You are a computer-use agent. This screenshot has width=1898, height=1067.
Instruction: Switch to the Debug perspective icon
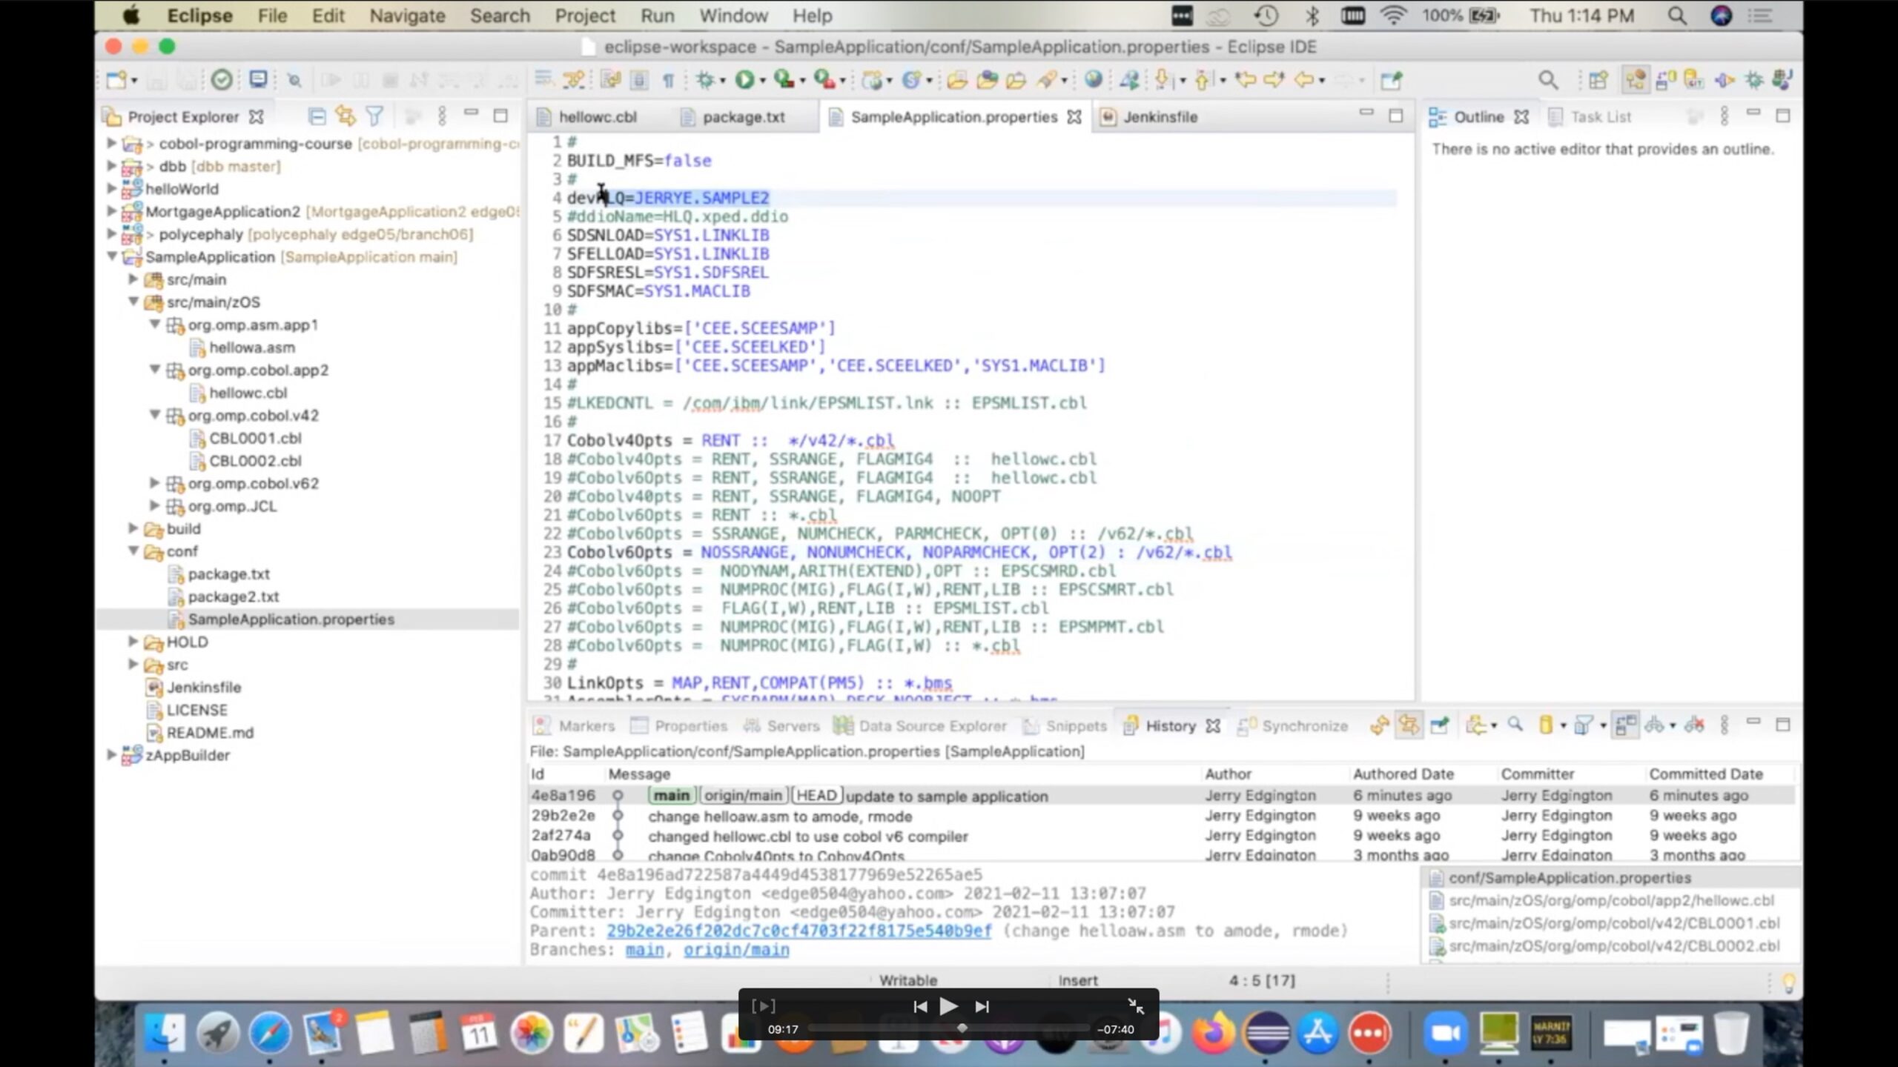coord(1754,80)
